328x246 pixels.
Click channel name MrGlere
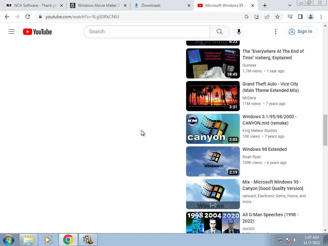[249, 98]
